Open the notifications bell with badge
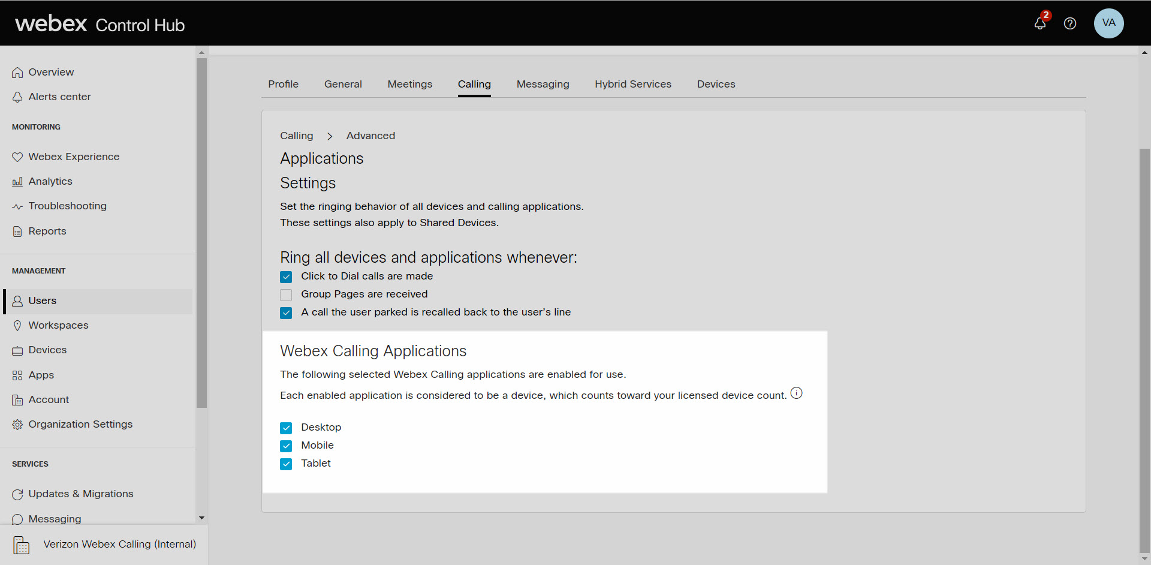Screen dimensions: 1151x565 [x=1041, y=24]
